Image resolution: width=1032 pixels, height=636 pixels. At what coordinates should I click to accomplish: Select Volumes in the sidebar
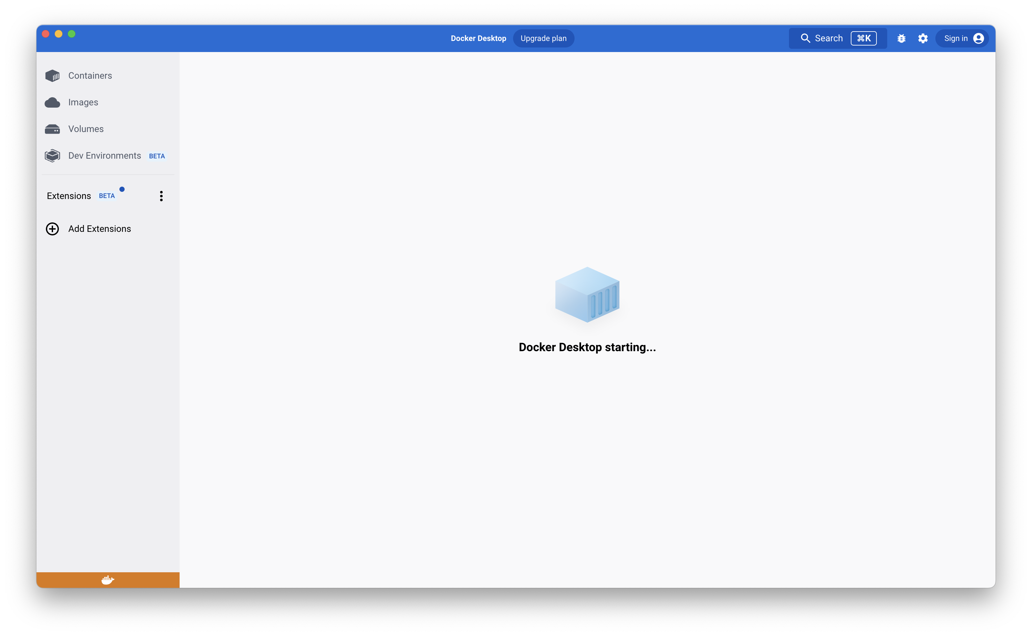click(x=86, y=129)
